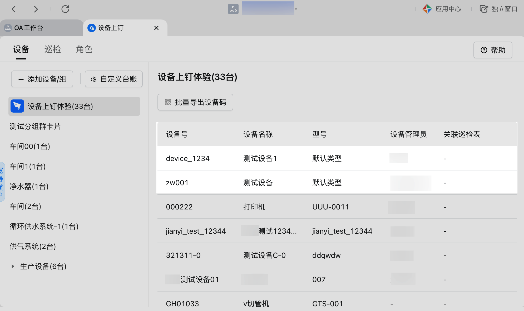The width and height of the screenshot is (524, 311).
Task: Open the zw001 device row
Action: click(x=337, y=183)
